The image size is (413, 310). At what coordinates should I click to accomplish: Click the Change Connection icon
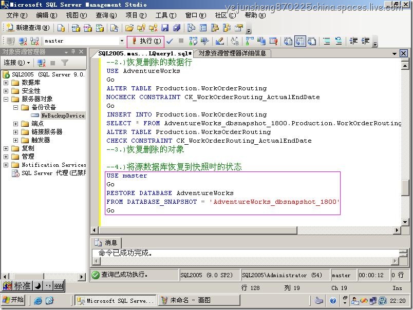click(35, 41)
